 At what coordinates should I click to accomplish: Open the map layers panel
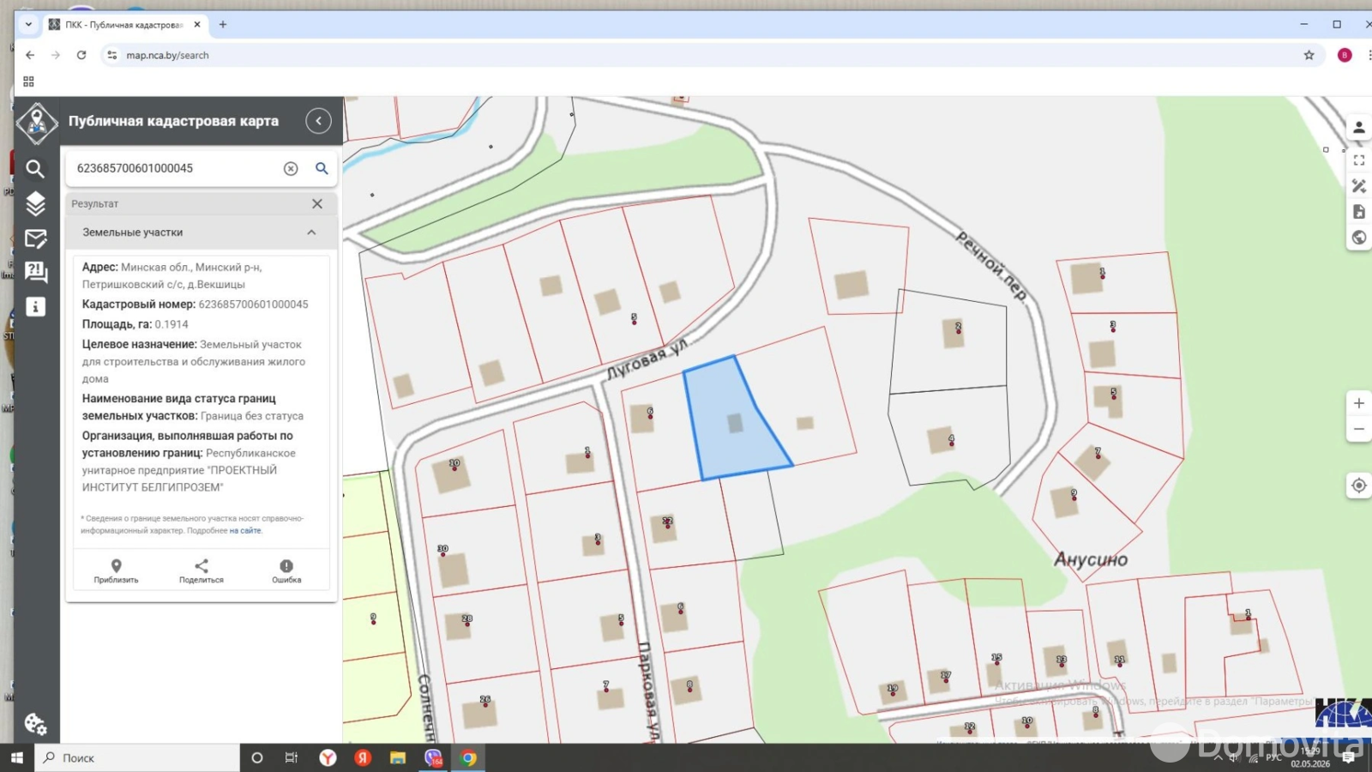click(35, 203)
